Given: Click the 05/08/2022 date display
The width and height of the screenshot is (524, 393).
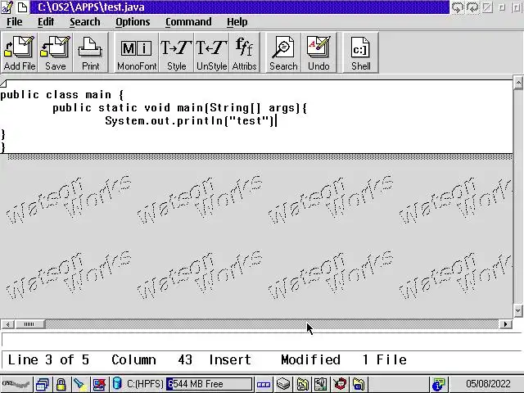Looking at the screenshot, I should point(488,384).
